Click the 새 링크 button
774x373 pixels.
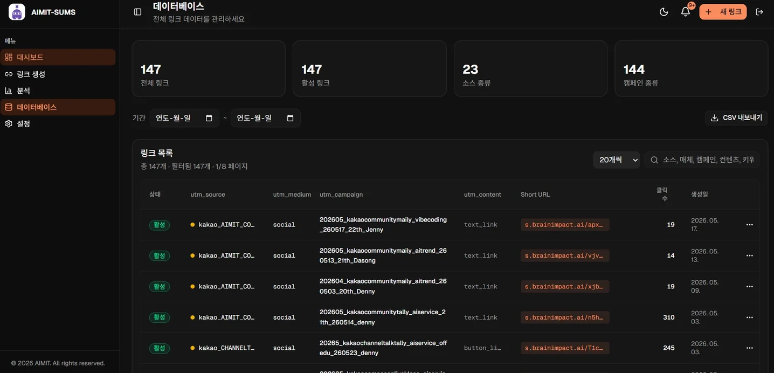click(x=723, y=12)
